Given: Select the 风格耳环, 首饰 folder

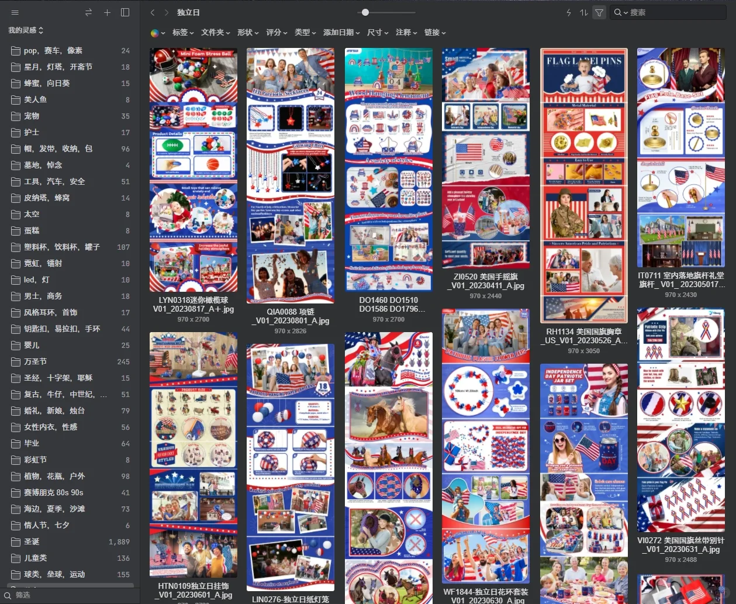Looking at the screenshot, I should [70, 313].
